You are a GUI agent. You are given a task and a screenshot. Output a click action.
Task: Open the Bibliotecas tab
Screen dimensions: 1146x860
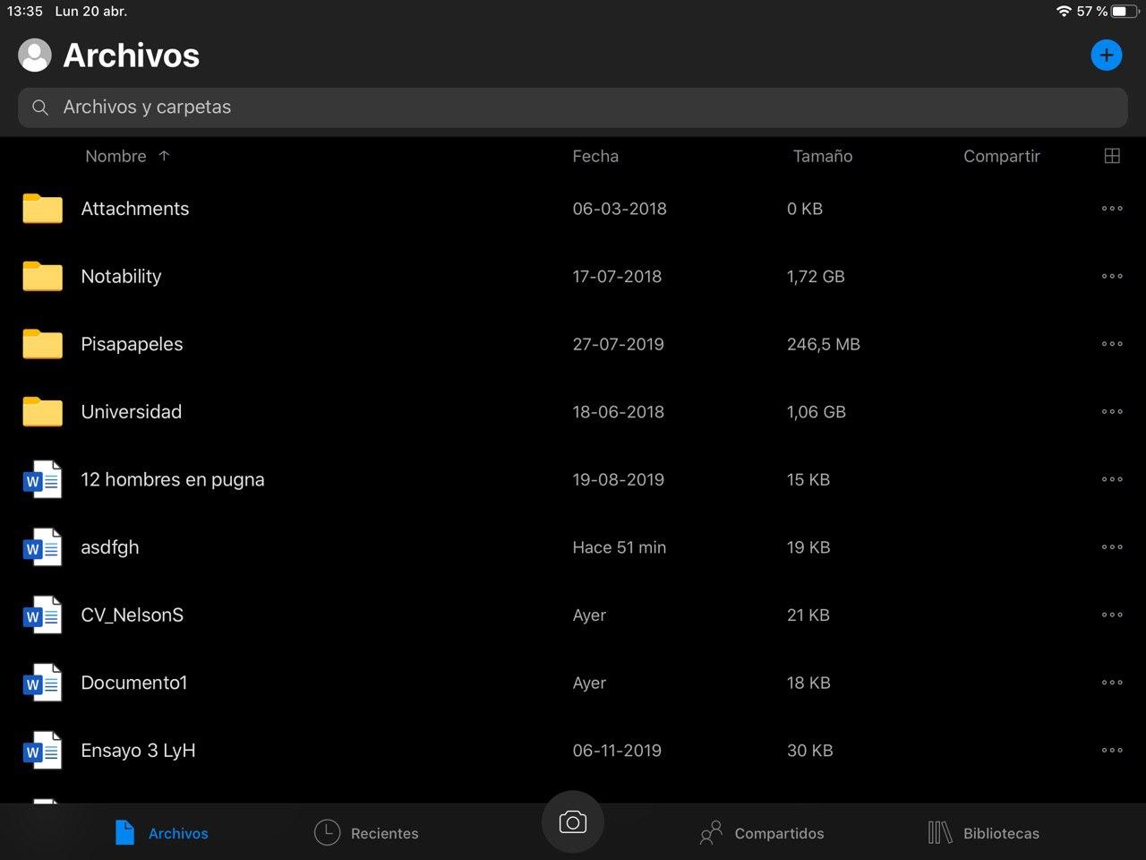click(984, 833)
